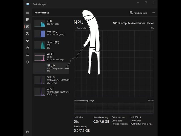Select the NPU 0 performance entry
The width and height of the screenshot is (181, 136).
point(51,68)
